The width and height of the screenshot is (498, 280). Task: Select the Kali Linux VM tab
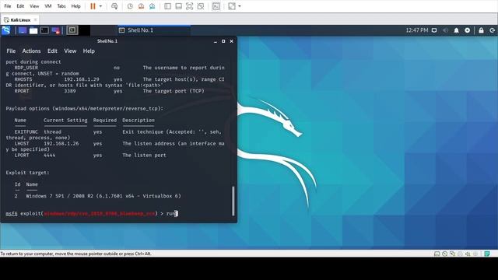coord(19,19)
